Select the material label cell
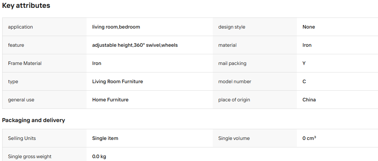Screen dimensions: 378x161 (x=255, y=45)
